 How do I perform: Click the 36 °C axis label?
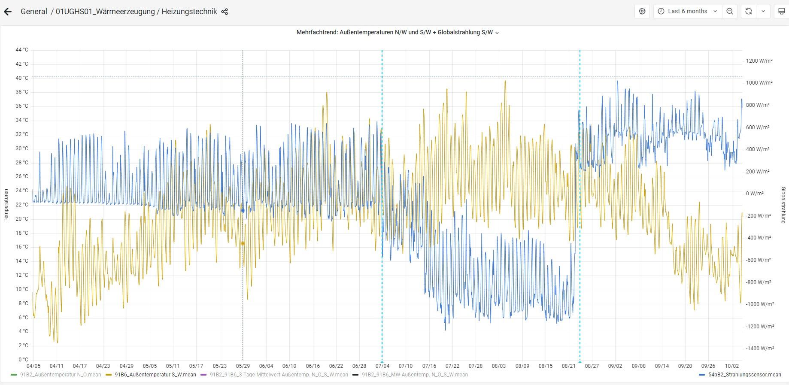coord(22,106)
